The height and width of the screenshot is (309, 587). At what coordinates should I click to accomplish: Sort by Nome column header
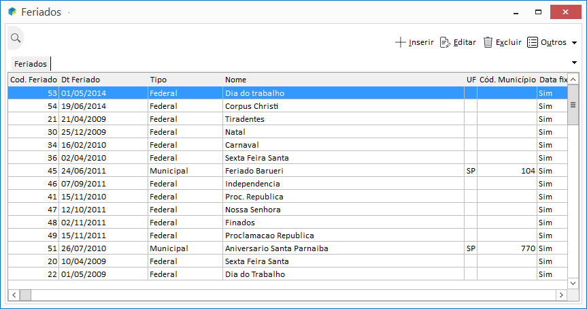tap(343, 80)
